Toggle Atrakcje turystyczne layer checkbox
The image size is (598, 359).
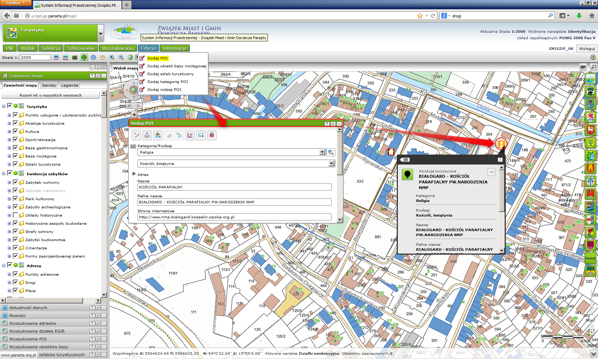click(15, 123)
